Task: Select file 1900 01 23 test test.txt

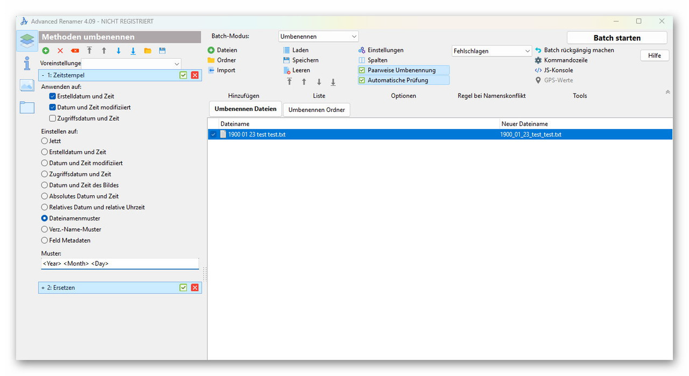Action: point(257,134)
